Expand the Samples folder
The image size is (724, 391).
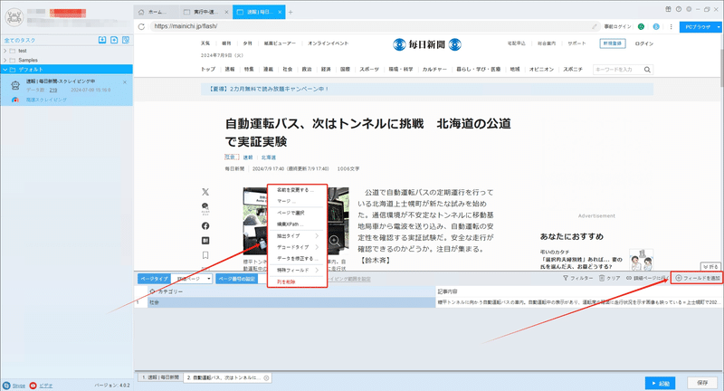(5, 60)
